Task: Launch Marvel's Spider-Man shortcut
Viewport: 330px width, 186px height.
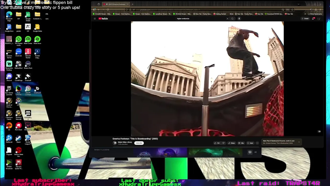Action: coord(19,165)
